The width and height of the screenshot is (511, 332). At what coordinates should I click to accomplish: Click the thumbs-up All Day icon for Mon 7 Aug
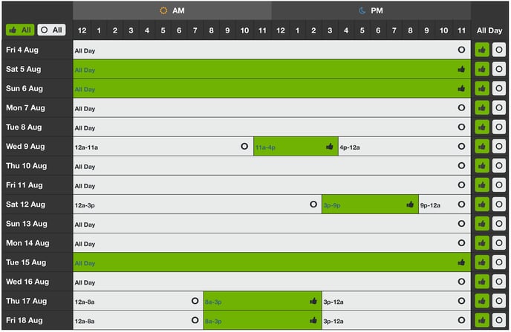pyautogui.click(x=482, y=107)
